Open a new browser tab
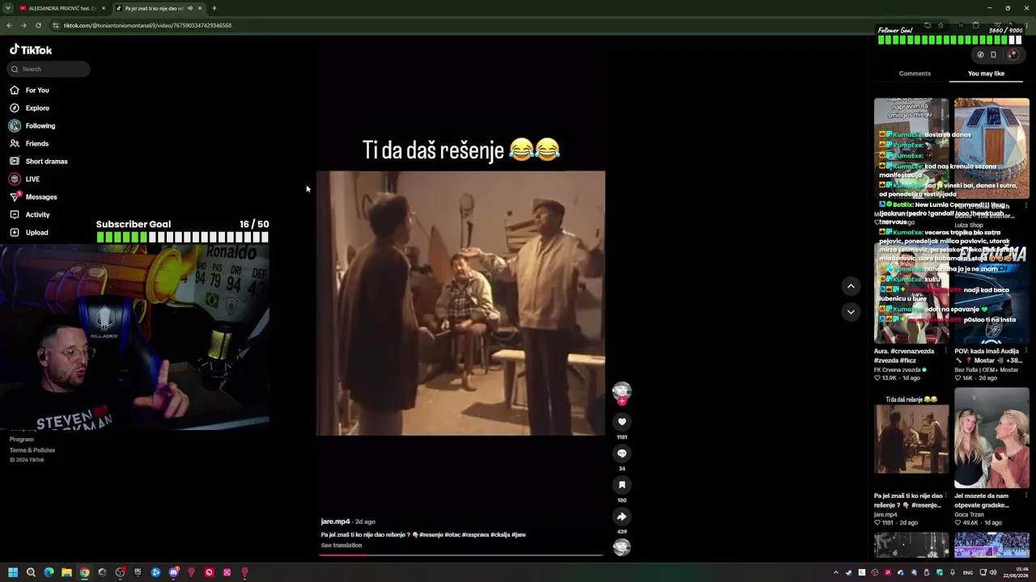Viewport: 1036px width, 582px height. coord(214,8)
